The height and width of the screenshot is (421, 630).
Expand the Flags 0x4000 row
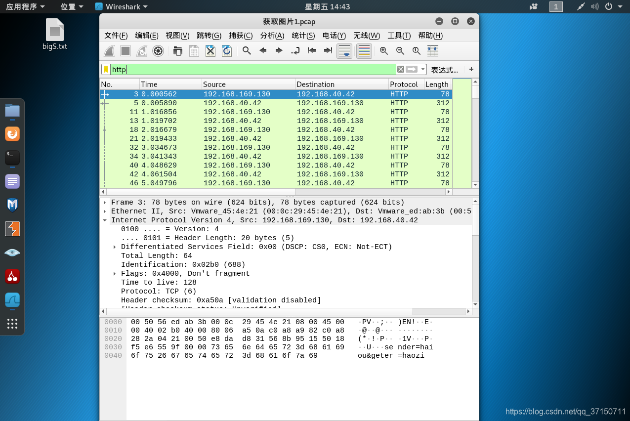[115, 274]
